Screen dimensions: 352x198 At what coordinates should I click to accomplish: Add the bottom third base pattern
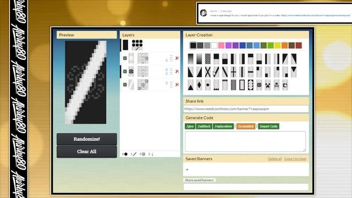pos(259,59)
